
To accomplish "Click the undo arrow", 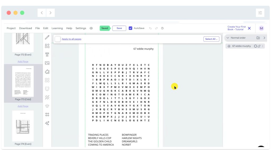I will [x=150, y=28].
